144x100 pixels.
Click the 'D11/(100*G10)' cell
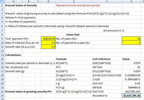102,71
